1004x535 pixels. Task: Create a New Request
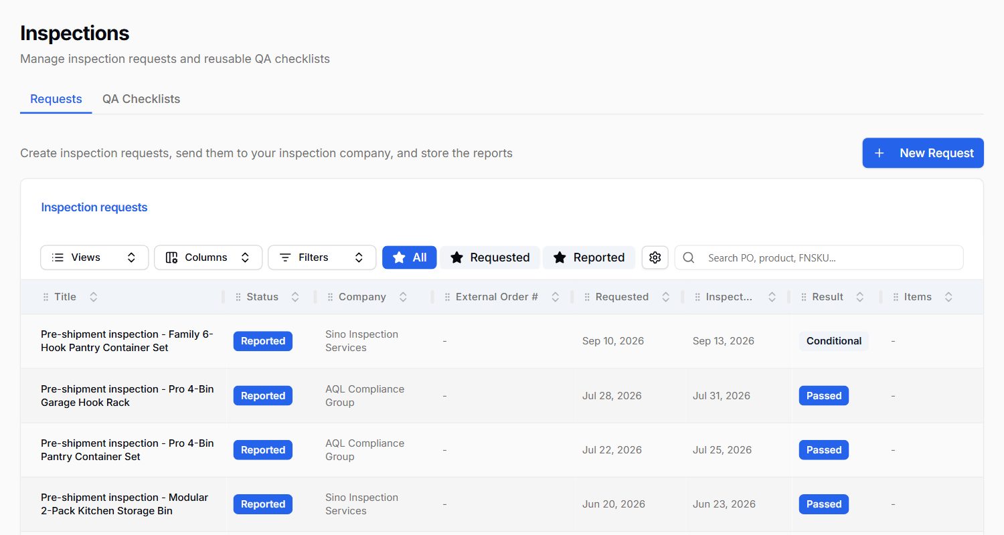pos(923,153)
